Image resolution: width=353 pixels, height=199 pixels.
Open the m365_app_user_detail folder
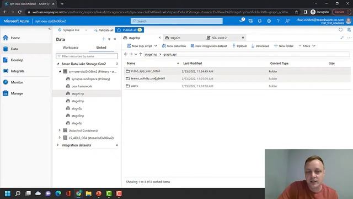point(146,71)
